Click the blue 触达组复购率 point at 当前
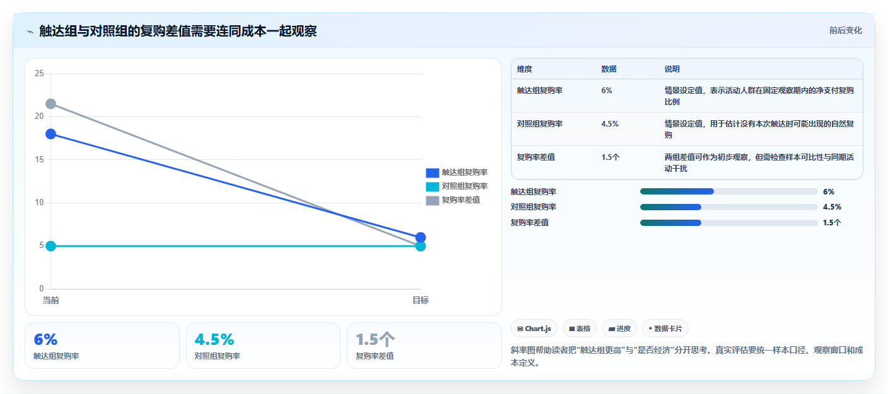This screenshot has height=394, width=888. coord(50,134)
